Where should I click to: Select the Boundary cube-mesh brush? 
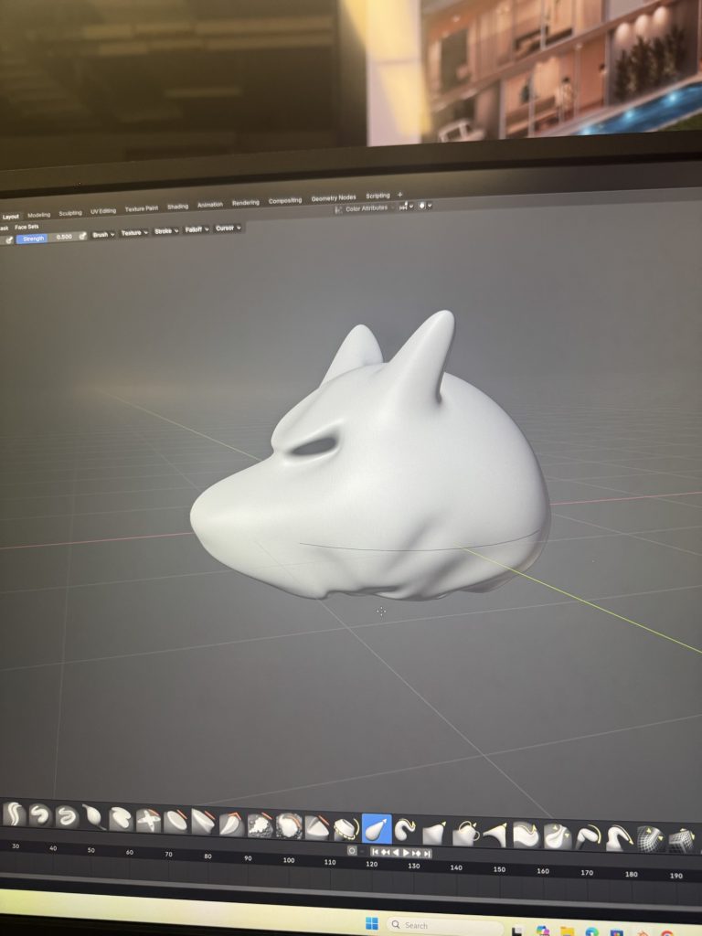[x=680, y=841]
